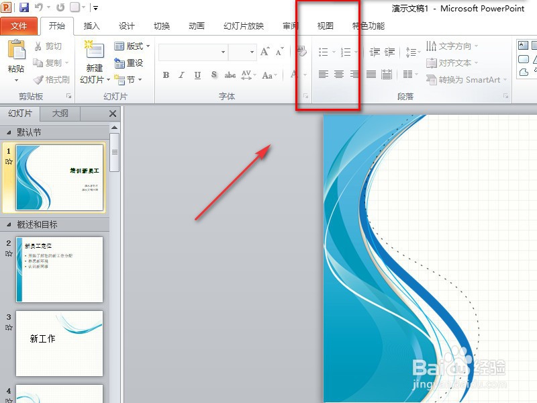Click the slide pane scroll up arrow

114,128
